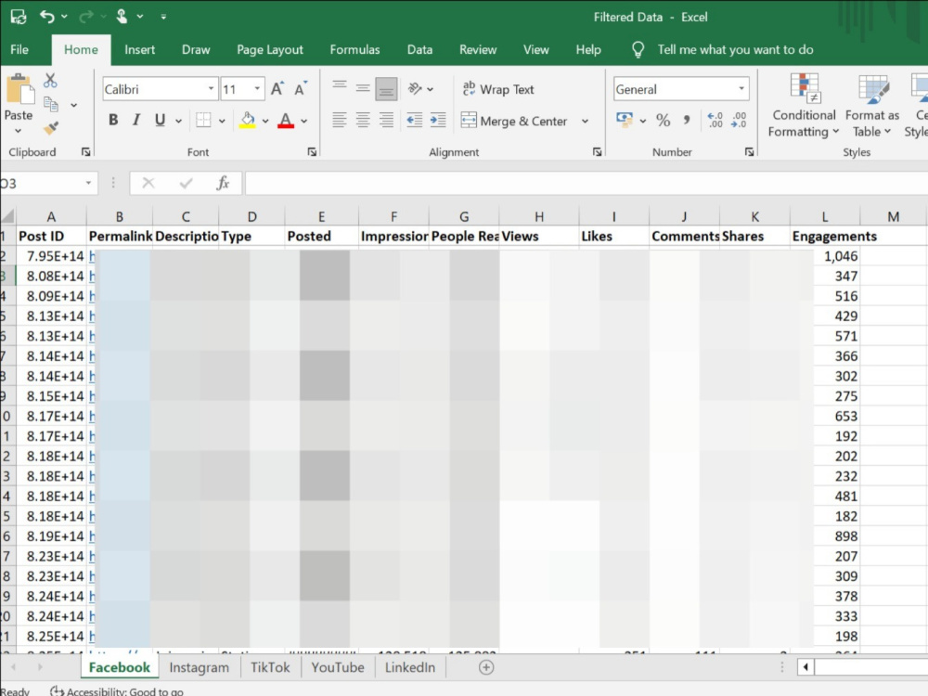Expand the Merge & Center dropdown arrow
The width and height of the screenshot is (928, 696).
[585, 121]
